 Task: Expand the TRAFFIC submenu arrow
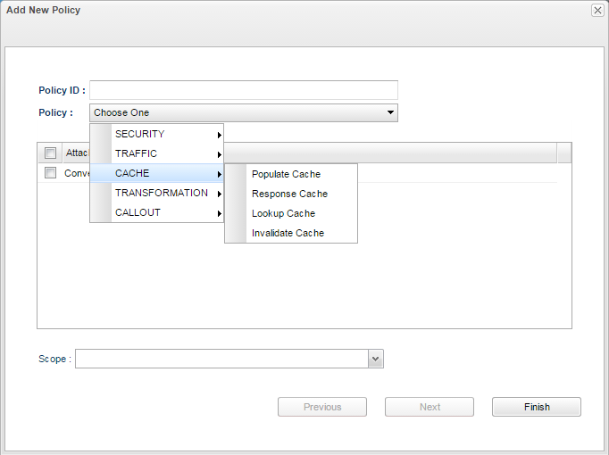coord(220,154)
